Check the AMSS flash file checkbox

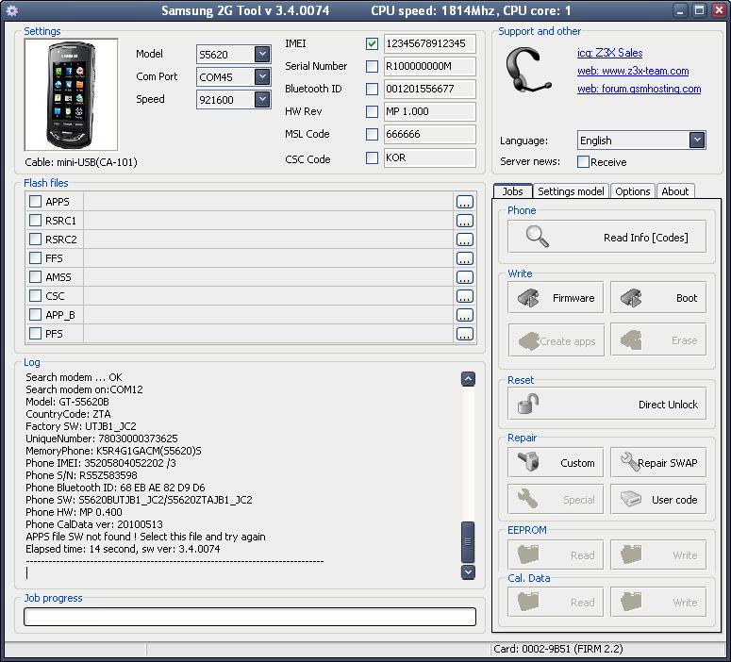click(35, 277)
